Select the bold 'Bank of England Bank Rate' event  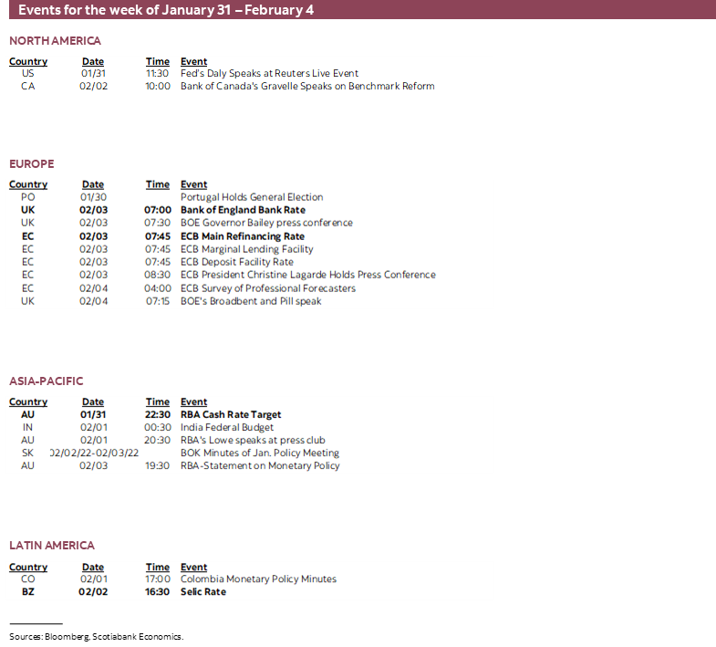point(243,210)
